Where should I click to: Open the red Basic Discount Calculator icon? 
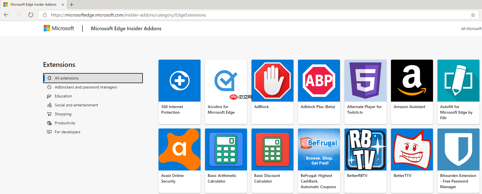273,149
